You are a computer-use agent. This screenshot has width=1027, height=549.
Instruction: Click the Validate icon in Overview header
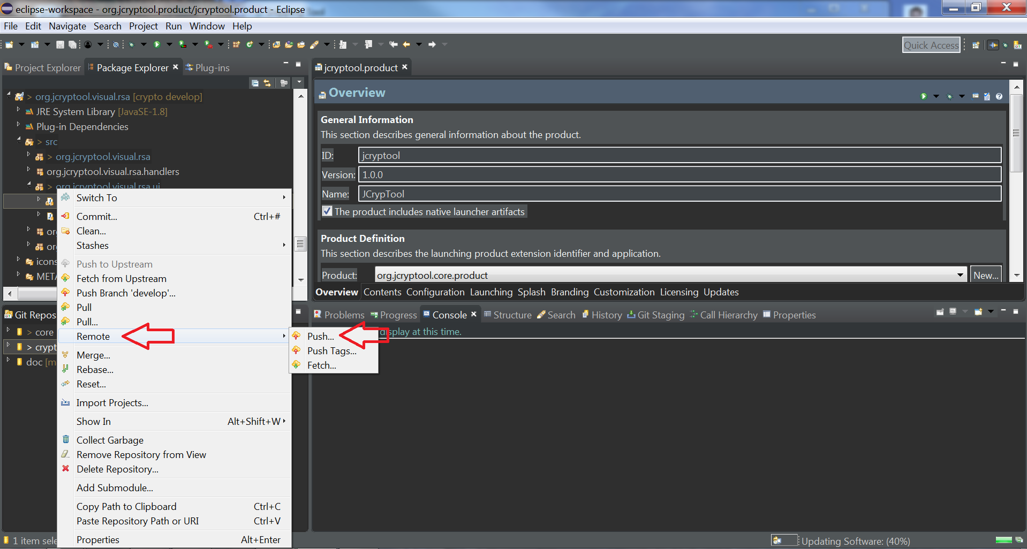pos(987,96)
